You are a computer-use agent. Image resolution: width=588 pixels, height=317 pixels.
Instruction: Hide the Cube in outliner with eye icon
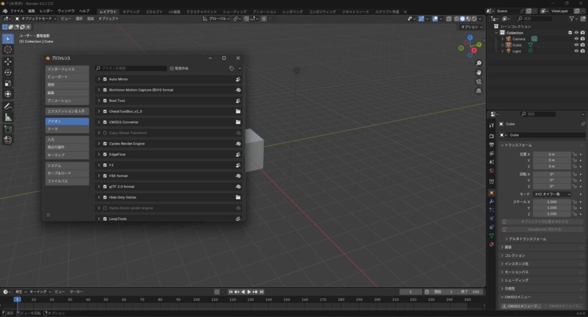[x=577, y=45]
